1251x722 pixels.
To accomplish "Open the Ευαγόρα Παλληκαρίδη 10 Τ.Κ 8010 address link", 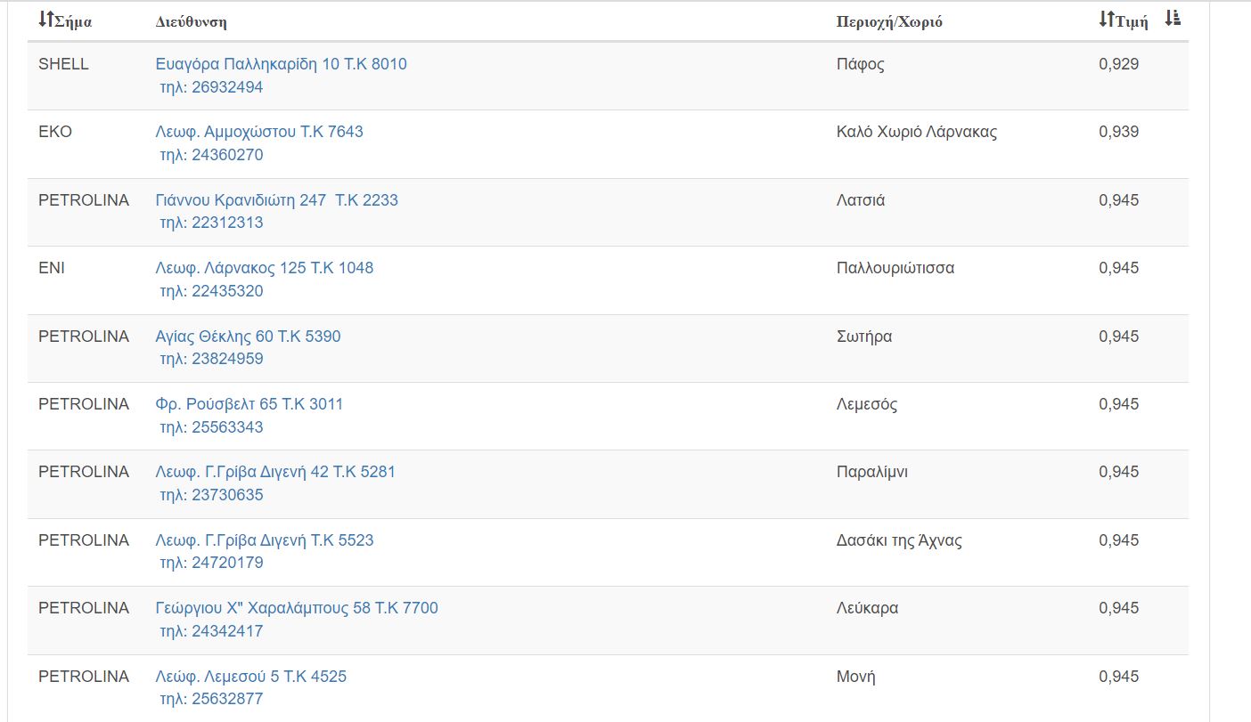I will (x=282, y=64).
